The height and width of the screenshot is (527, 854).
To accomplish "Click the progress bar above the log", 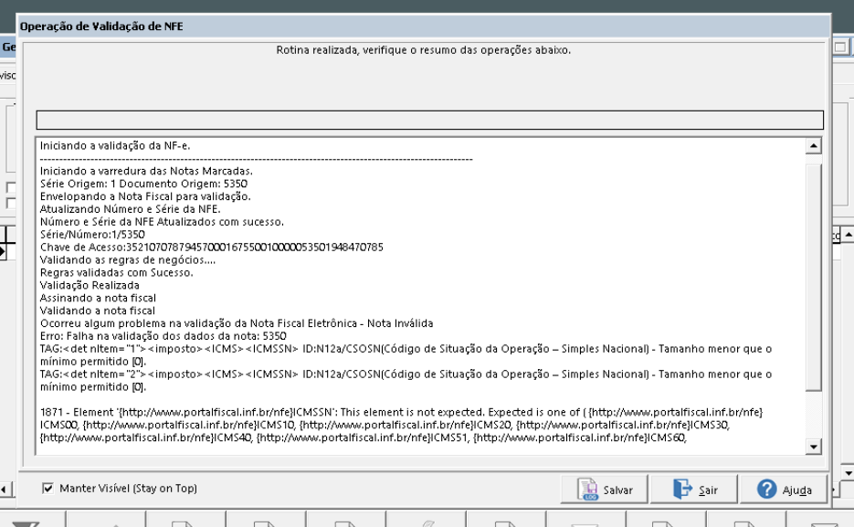I will 429,120.
